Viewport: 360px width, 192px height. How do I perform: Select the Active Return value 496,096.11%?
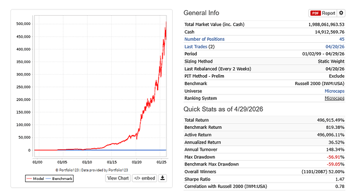click(331, 135)
